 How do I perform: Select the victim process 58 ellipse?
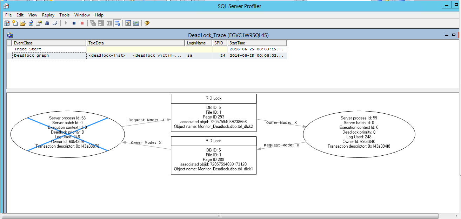pyautogui.click(x=68, y=134)
